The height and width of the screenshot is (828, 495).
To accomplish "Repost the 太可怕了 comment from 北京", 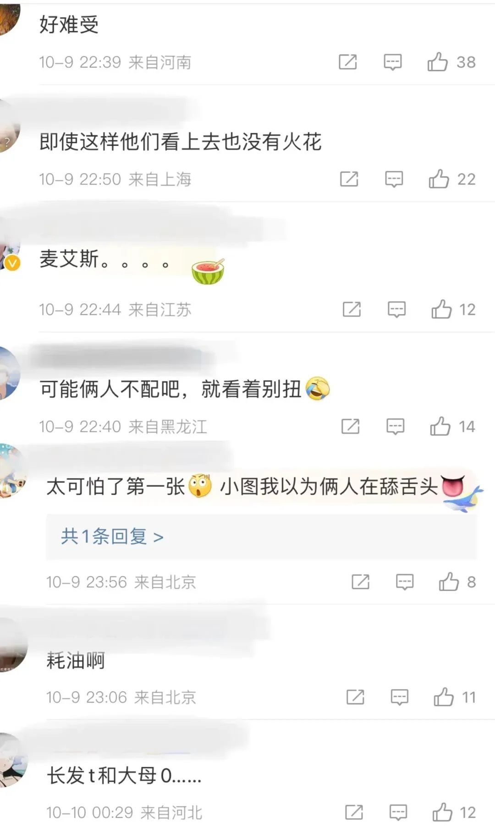I will [360, 582].
